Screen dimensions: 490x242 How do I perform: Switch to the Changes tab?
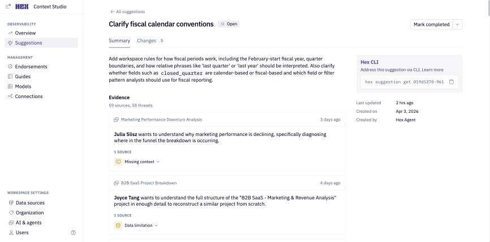point(149,41)
